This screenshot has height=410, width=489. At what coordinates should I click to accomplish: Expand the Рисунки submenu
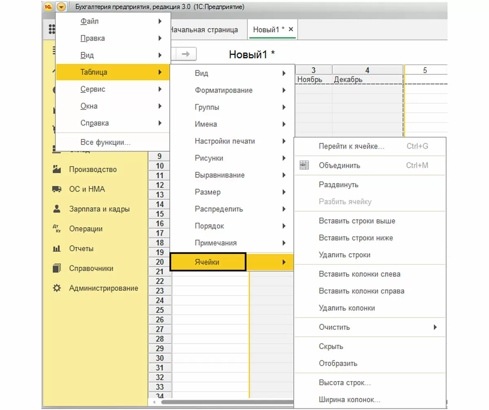(x=232, y=158)
